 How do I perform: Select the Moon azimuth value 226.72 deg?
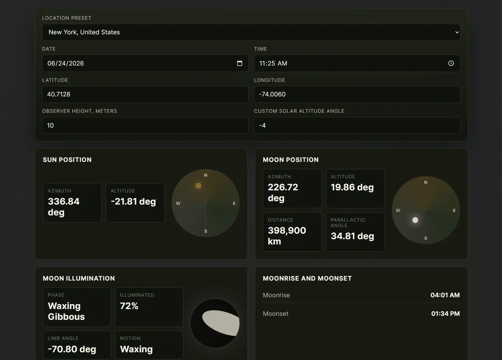(283, 193)
